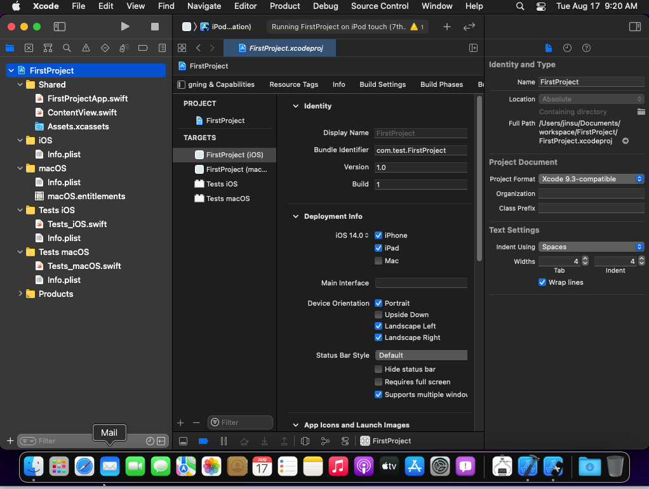Show the Issue navigator warning icon
The image size is (649, 489).
click(x=86, y=48)
